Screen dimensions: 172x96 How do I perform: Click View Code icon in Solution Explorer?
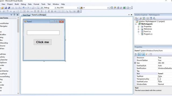(148, 18)
